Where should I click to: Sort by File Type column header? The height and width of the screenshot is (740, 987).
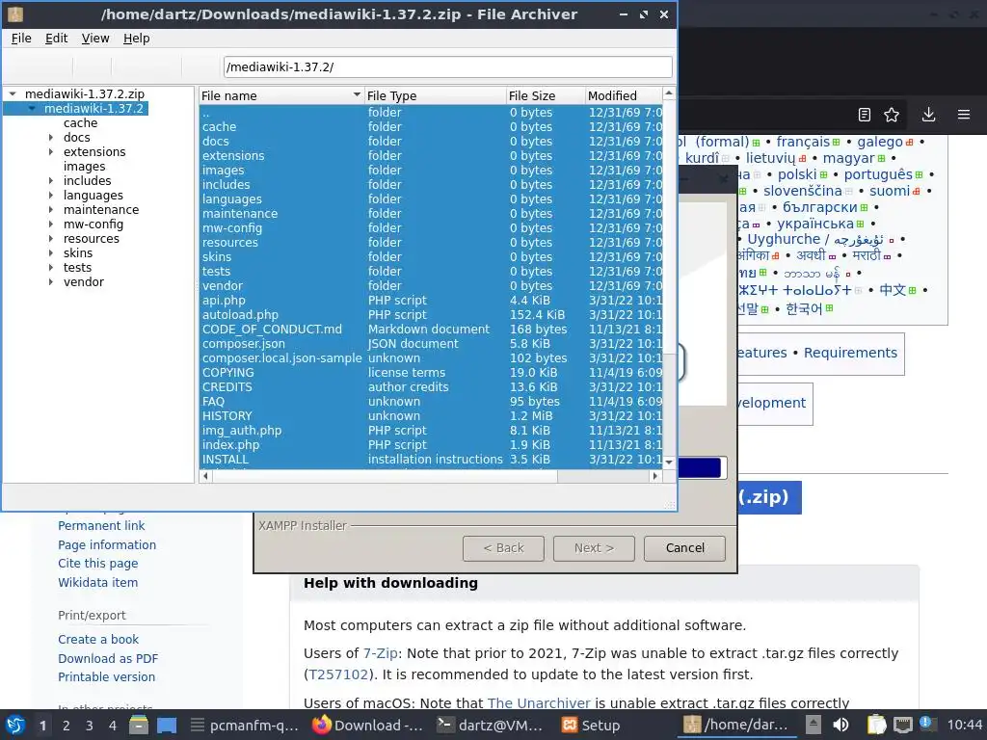[435, 95]
